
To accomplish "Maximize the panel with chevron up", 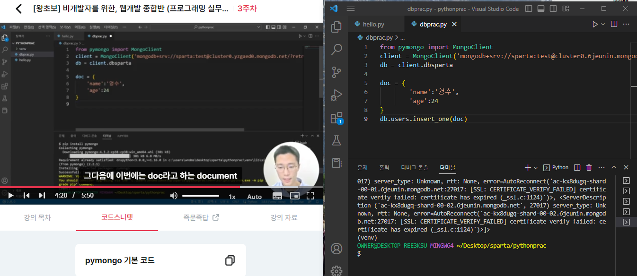I will click(x=614, y=167).
